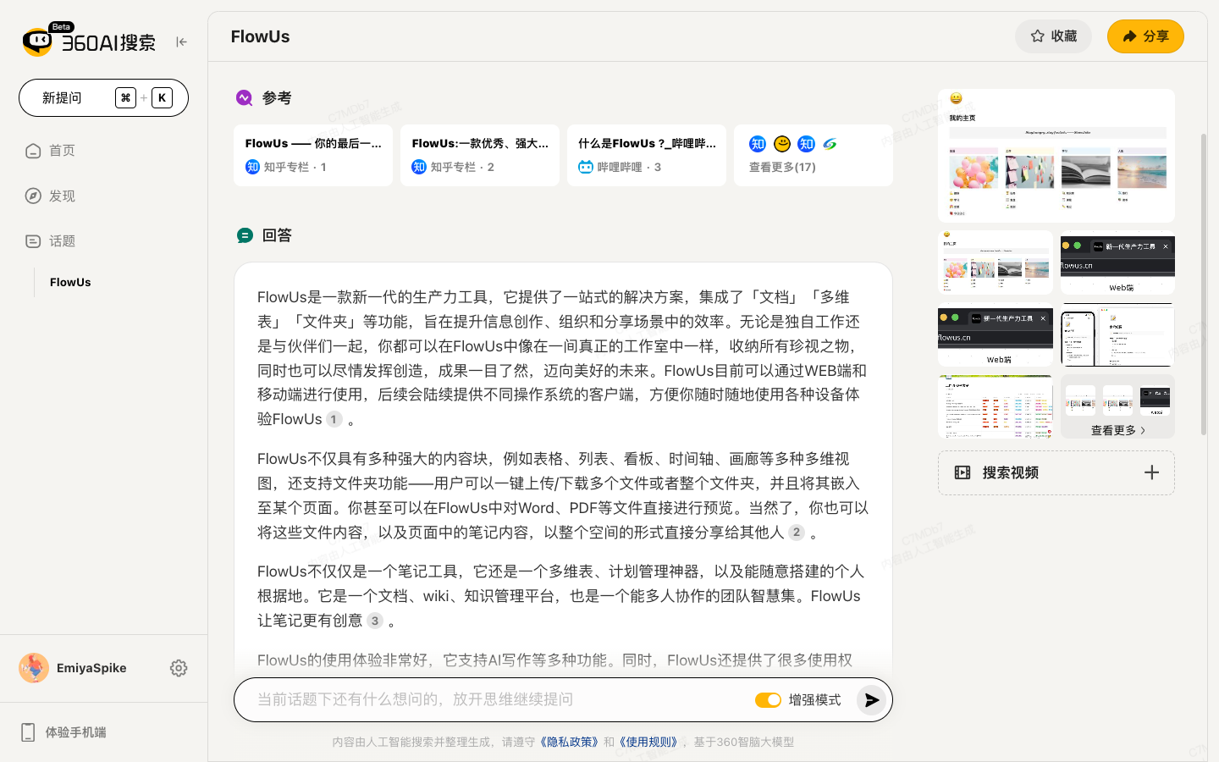Click the green 回答 section icon
Screen dimensions: 1219x762
click(x=245, y=235)
